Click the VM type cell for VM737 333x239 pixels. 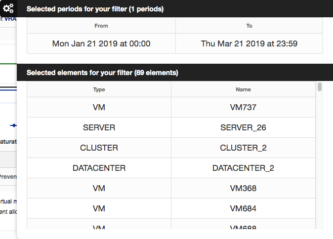tap(99, 107)
